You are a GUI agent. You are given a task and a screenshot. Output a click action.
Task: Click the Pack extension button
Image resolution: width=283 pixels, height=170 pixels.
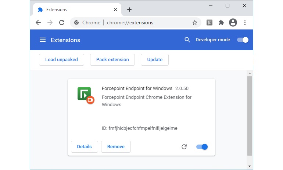pos(112,60)
